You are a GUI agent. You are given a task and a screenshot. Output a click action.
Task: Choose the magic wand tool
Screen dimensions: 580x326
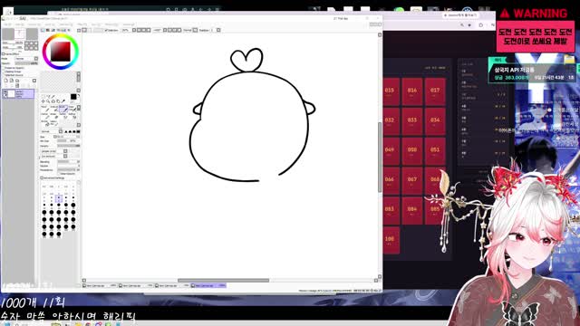53,97
